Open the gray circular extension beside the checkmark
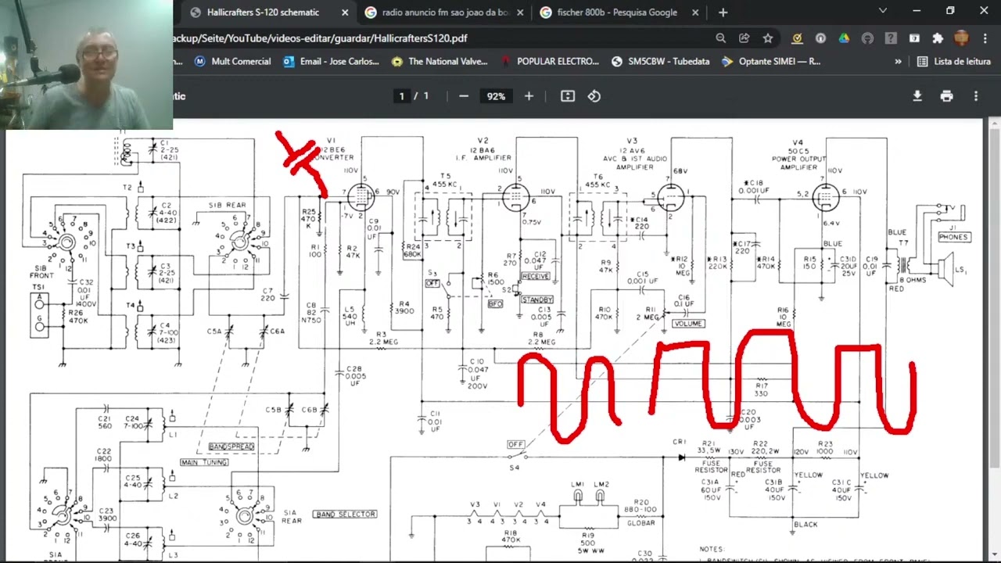 tap(820, 38)
